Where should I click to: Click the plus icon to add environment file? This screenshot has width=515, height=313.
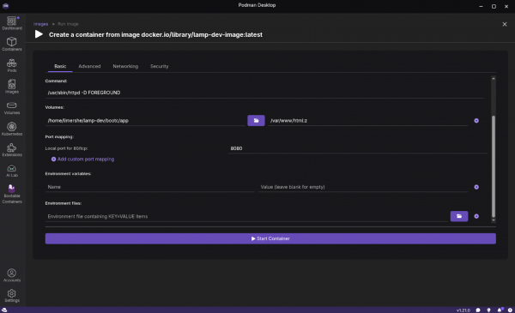476,216
